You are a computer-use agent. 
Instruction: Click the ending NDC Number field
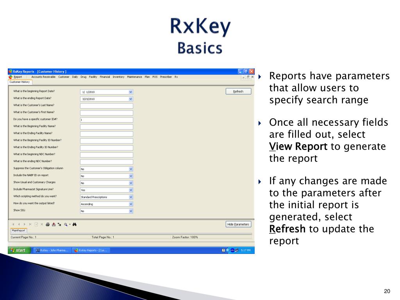coord(107,162)
